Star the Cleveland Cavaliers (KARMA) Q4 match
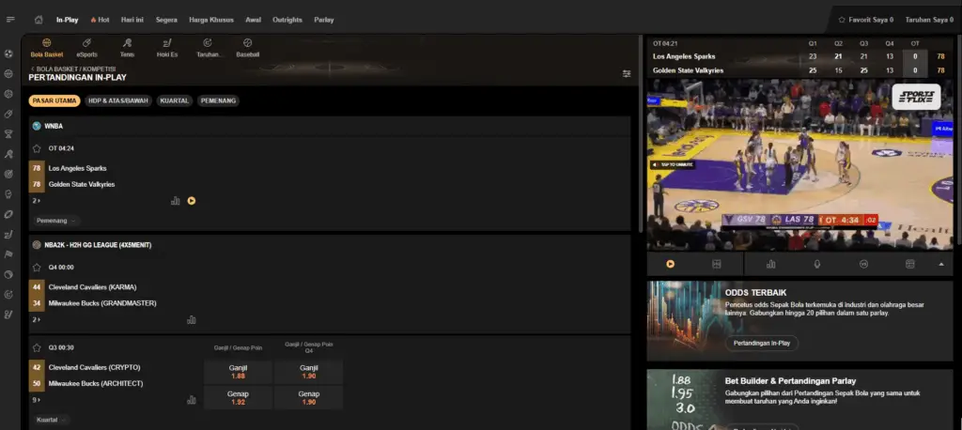962x430 pixels. pos(38,267)
